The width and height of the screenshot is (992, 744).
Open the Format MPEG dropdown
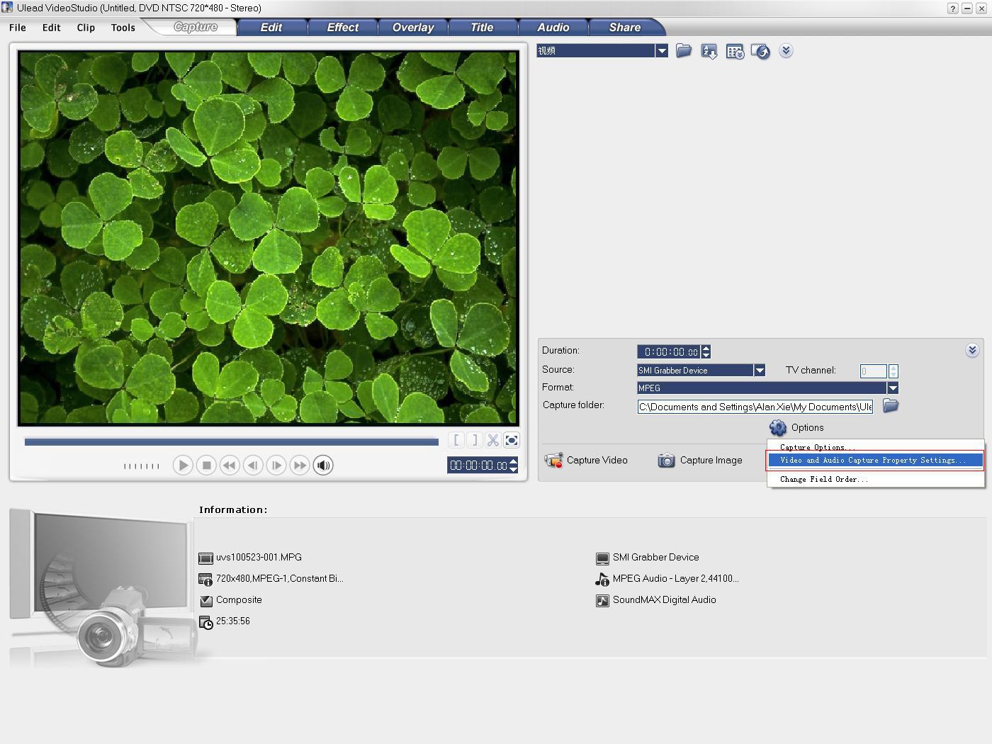pyautogui.click(x=893, y=388)
